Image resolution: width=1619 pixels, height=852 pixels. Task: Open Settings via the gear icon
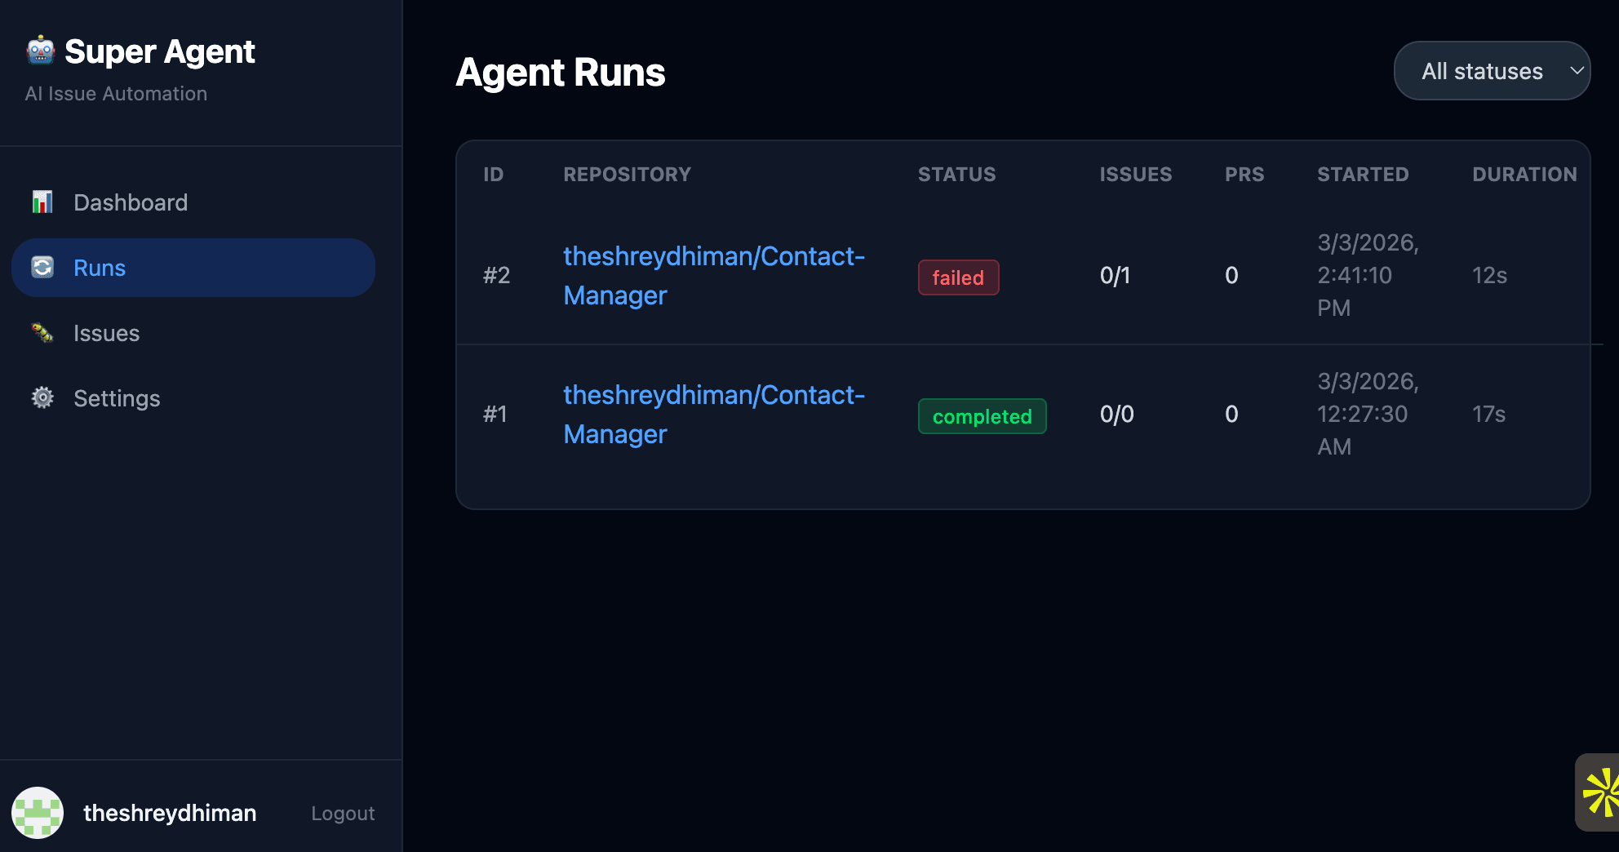[x=42, y=397]
